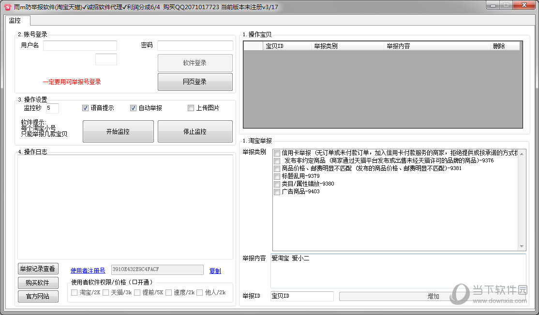Click the category list scroll-up arrow
The height and width of the screenshot is (315, 539).
[x=522, y=154]
